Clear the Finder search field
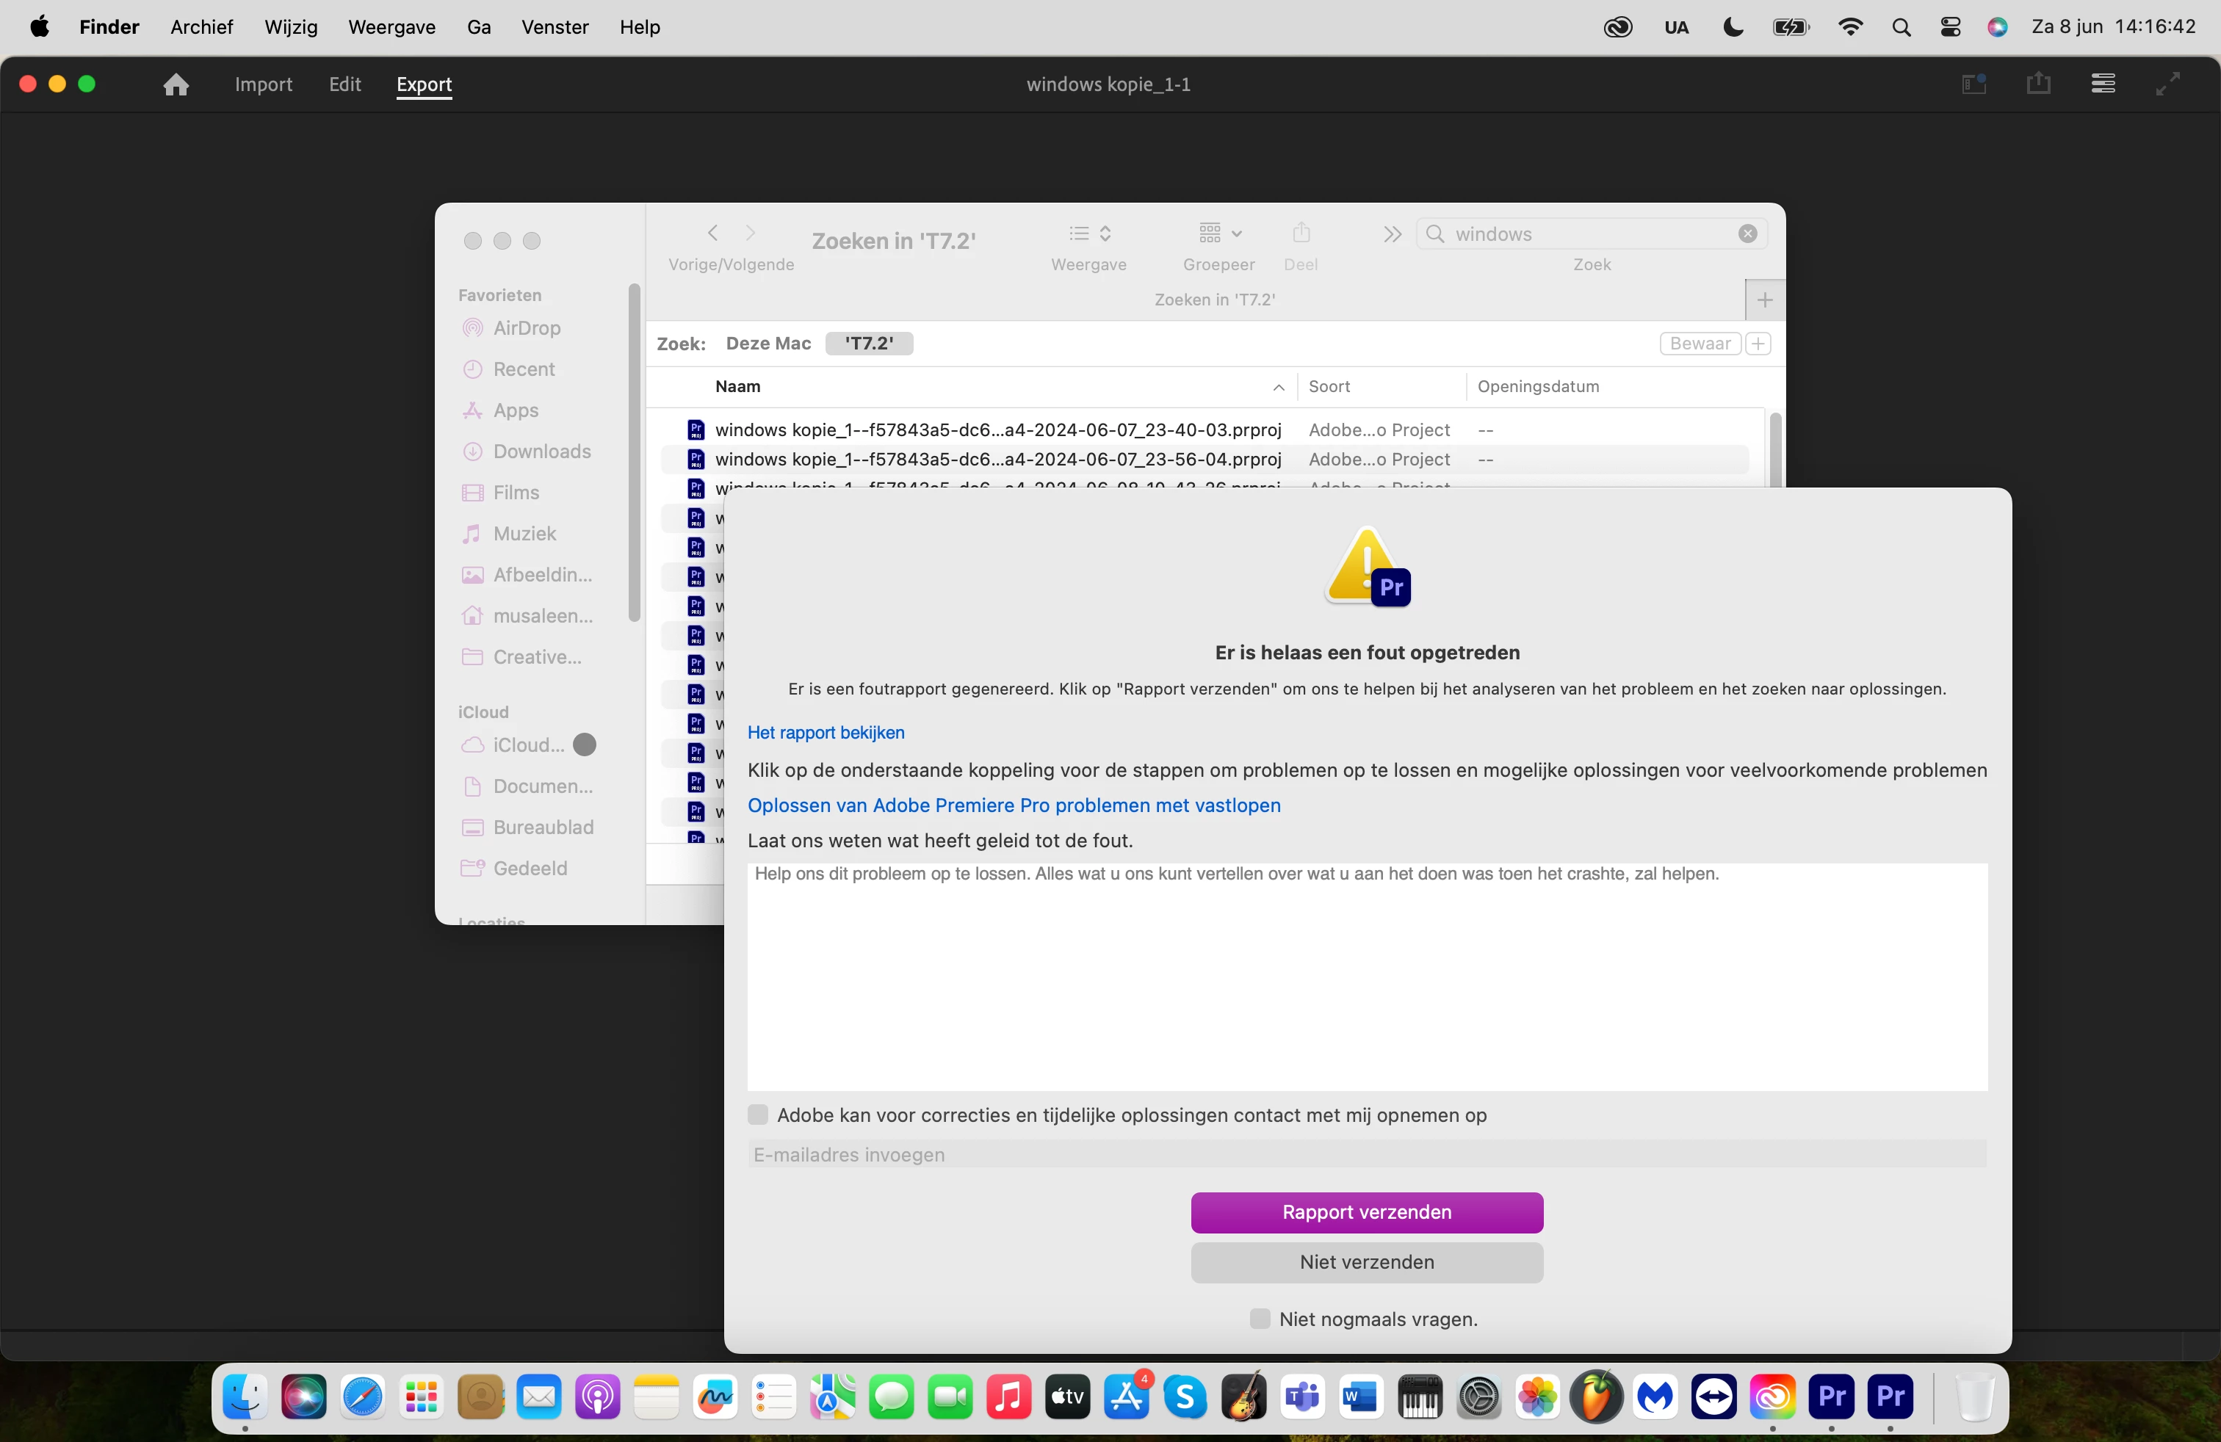The height and width of the screenshot is (1442, 2221). (1747, 234)
